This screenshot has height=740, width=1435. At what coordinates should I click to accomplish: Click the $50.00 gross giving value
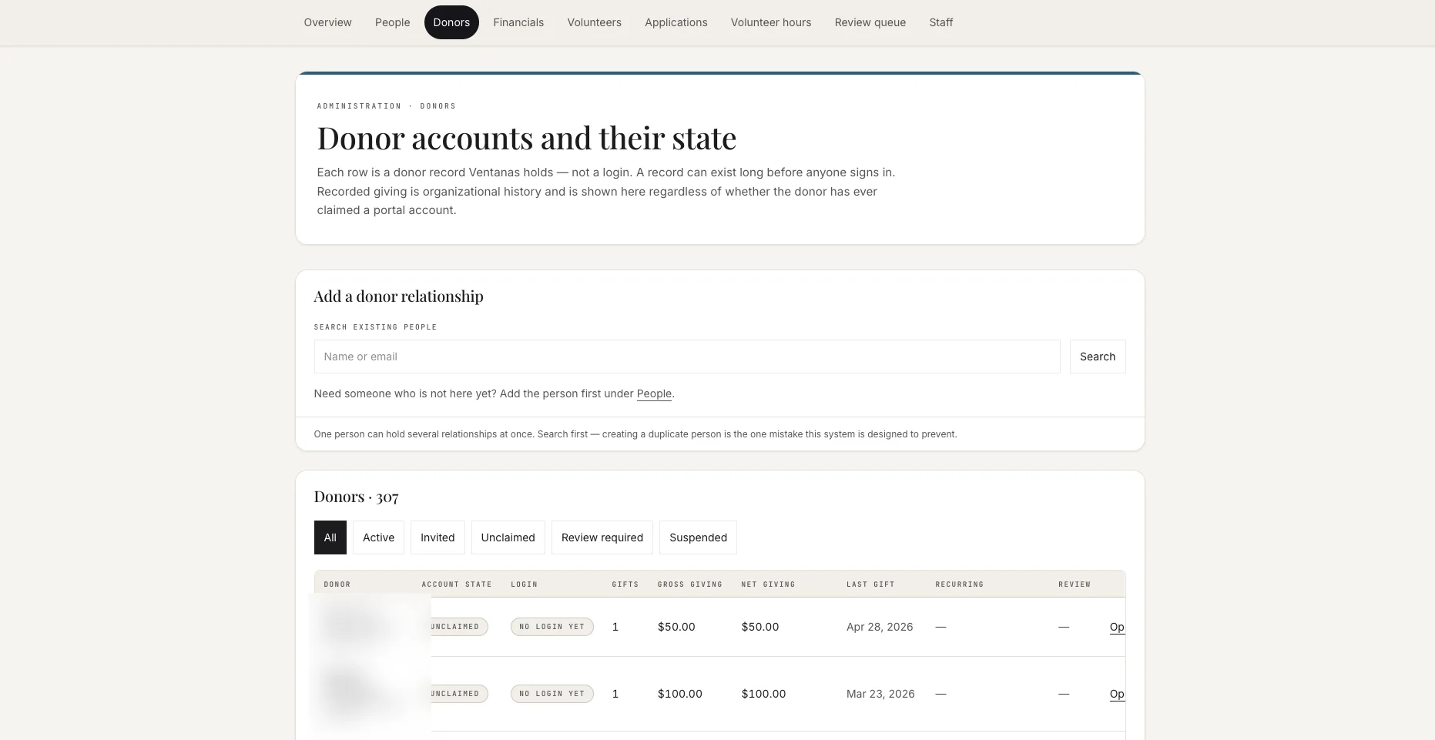coord(676,627)
